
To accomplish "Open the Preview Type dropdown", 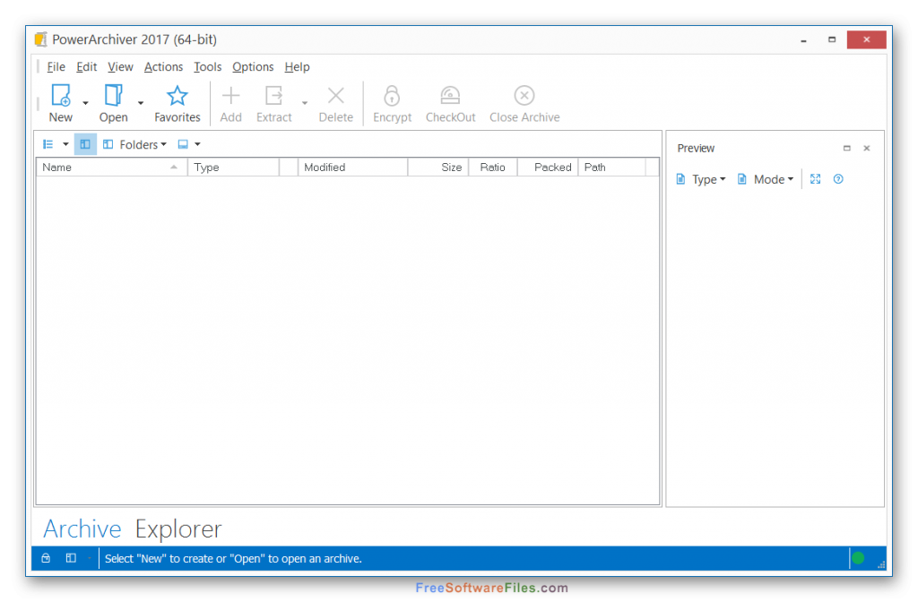I will [701, 179].
